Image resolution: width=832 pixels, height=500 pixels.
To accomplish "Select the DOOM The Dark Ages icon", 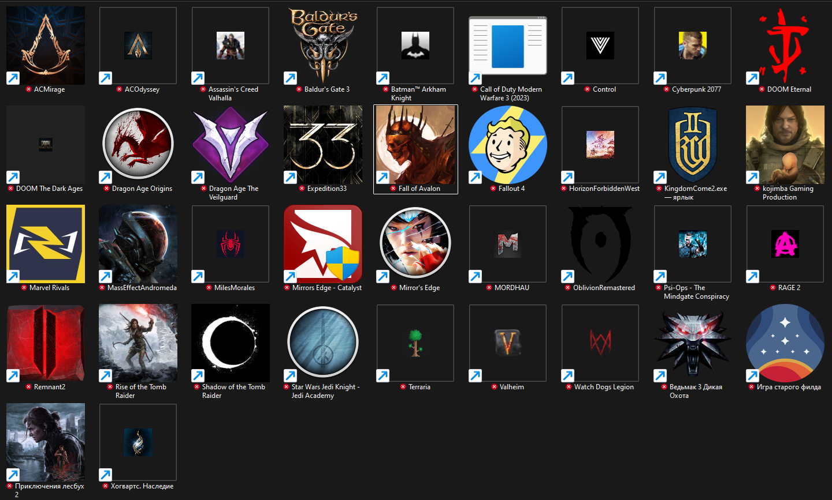I will click(46, 145).
